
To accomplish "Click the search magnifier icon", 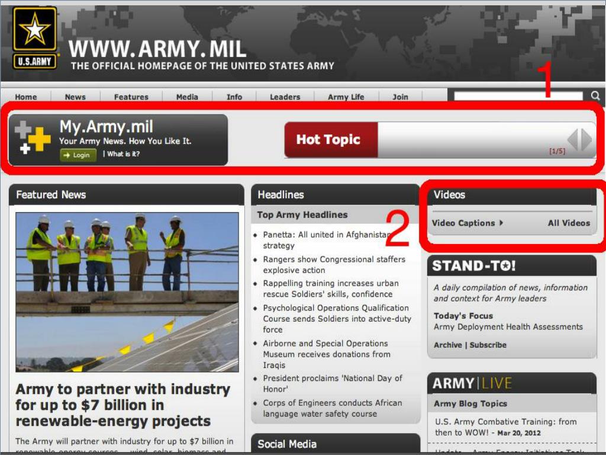I will click(595, 95).
